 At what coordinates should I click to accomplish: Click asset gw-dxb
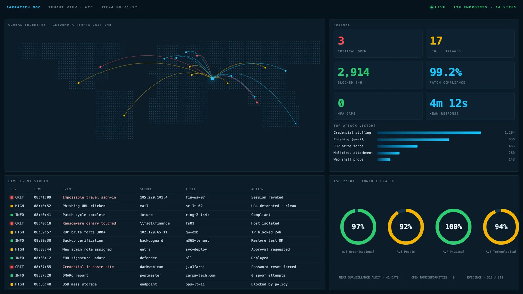pos(192,232)
